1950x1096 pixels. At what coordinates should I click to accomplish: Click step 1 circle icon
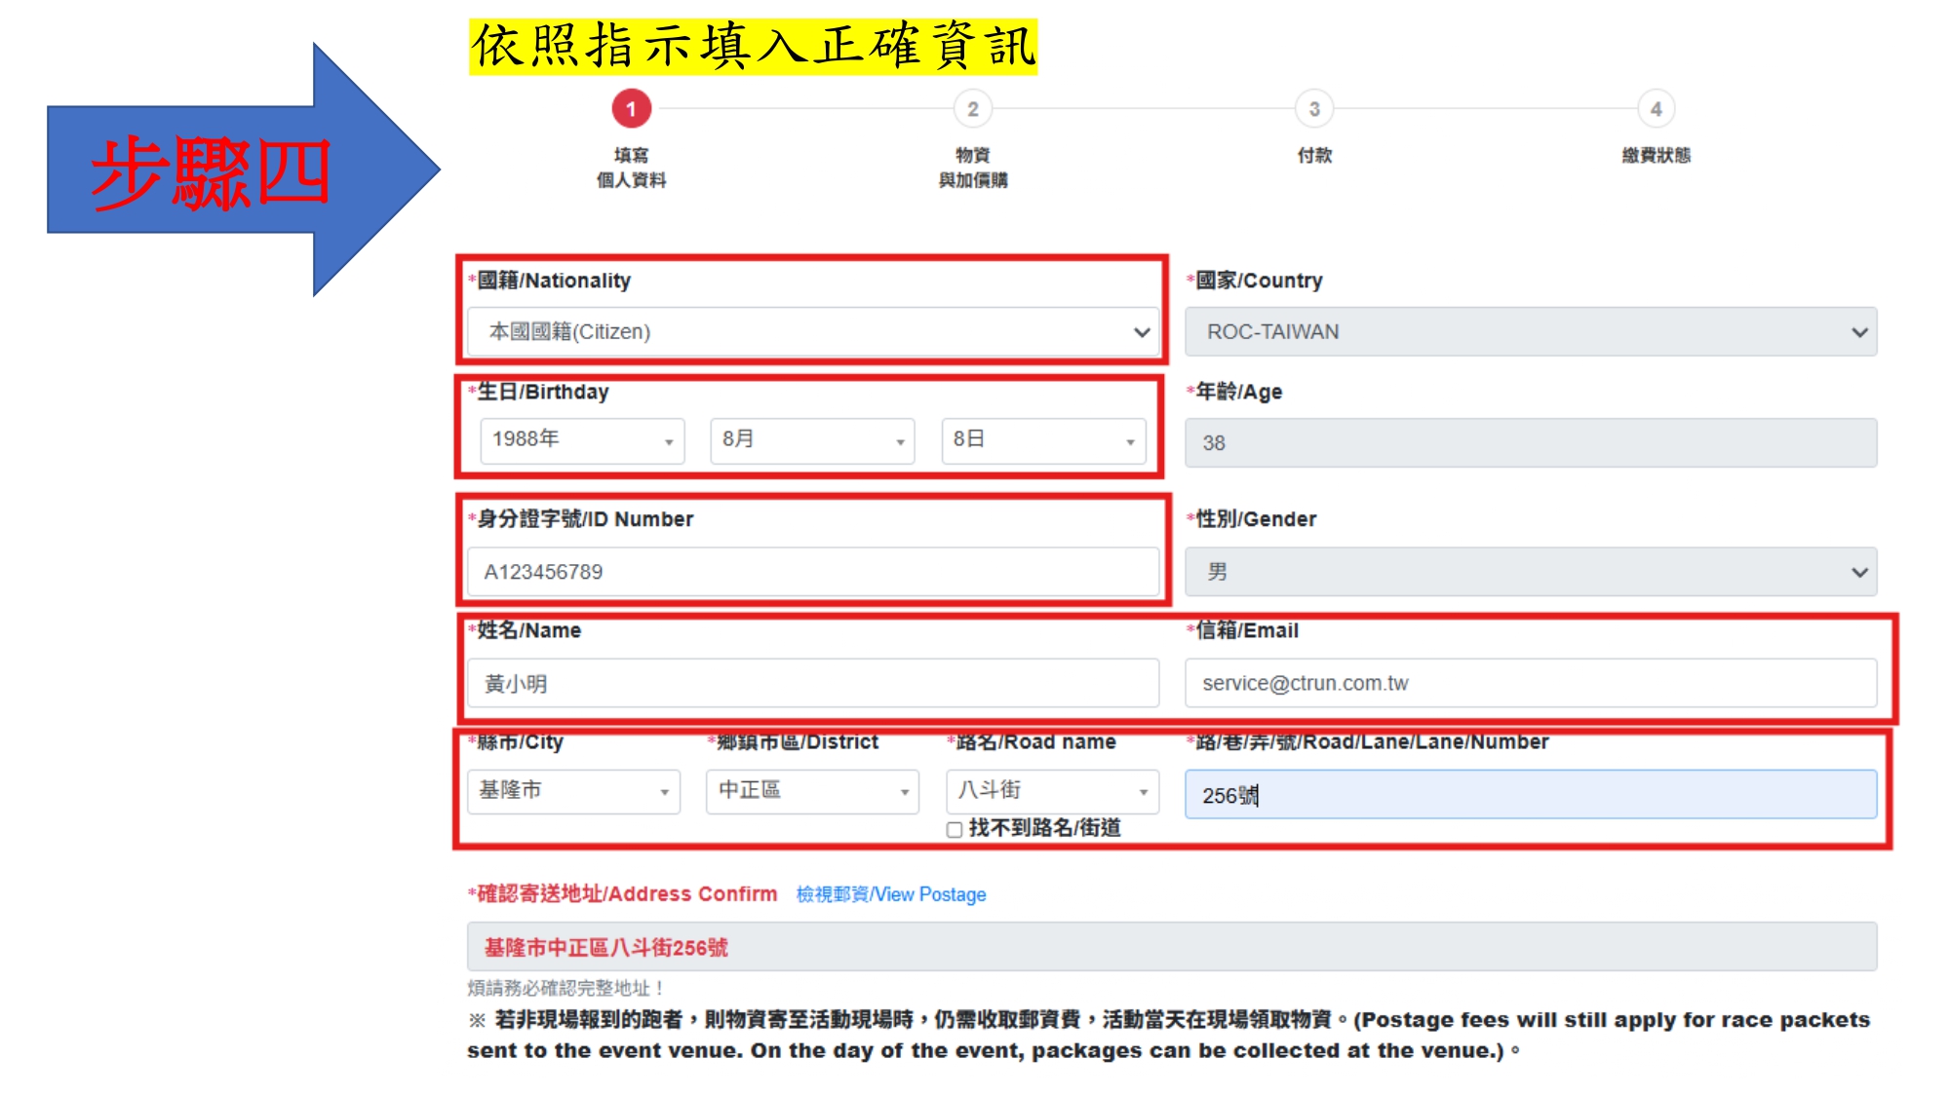pos(631,109)
